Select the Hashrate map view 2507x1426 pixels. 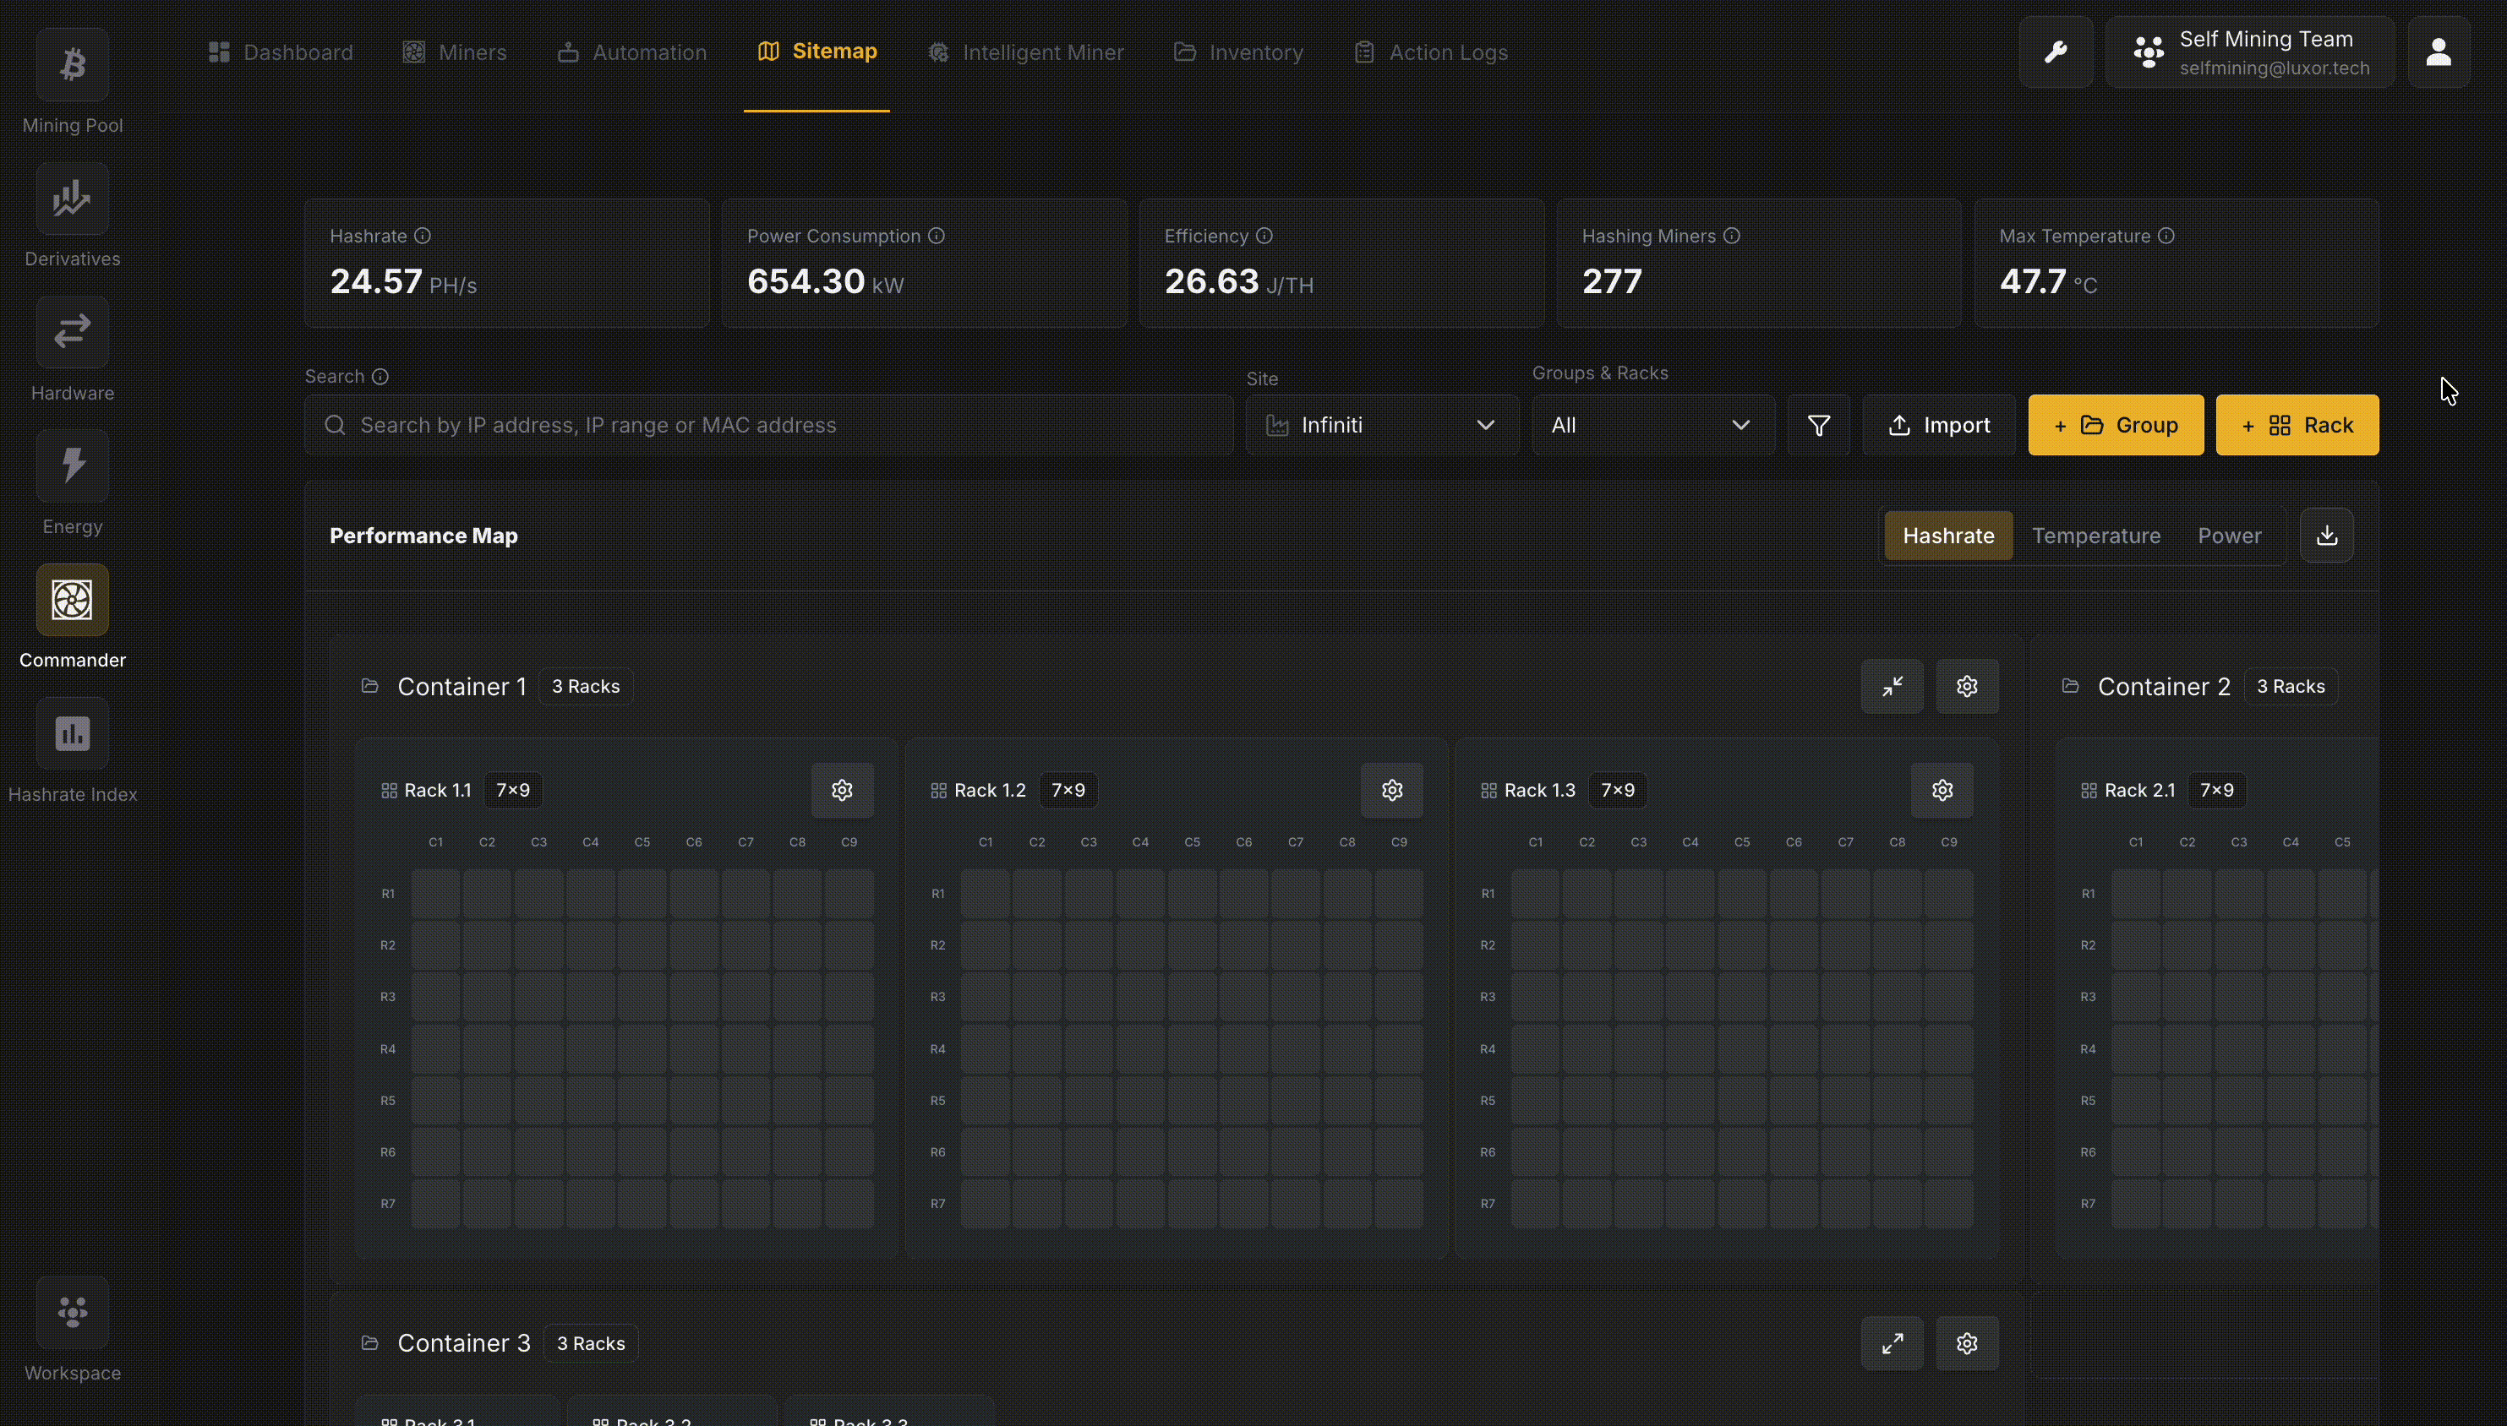(1947, 535)
